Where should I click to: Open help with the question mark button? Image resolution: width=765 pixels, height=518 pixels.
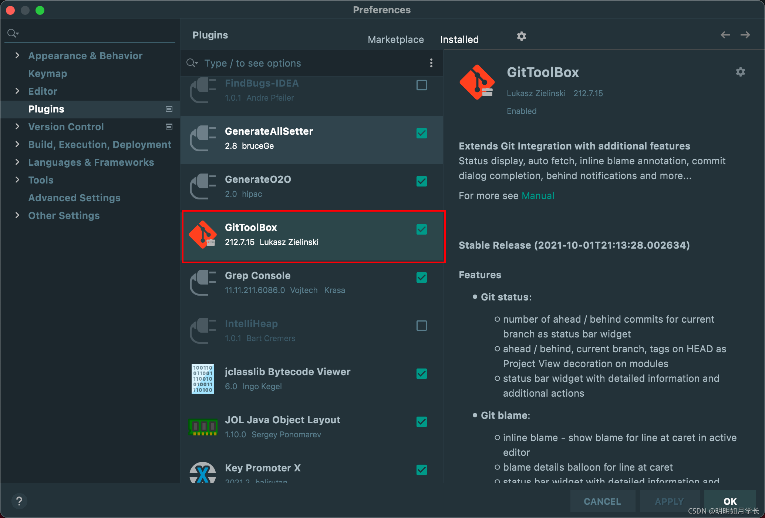[19, 501]
